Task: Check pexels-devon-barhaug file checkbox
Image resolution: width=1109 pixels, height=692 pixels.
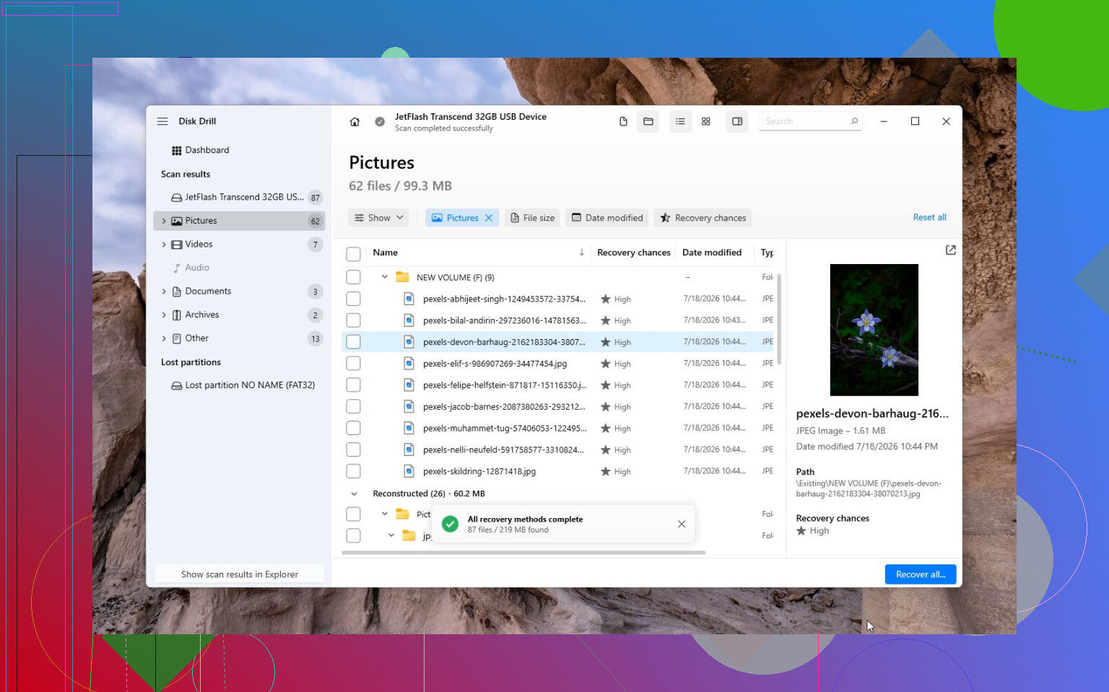Action: (x=353, y=342)
